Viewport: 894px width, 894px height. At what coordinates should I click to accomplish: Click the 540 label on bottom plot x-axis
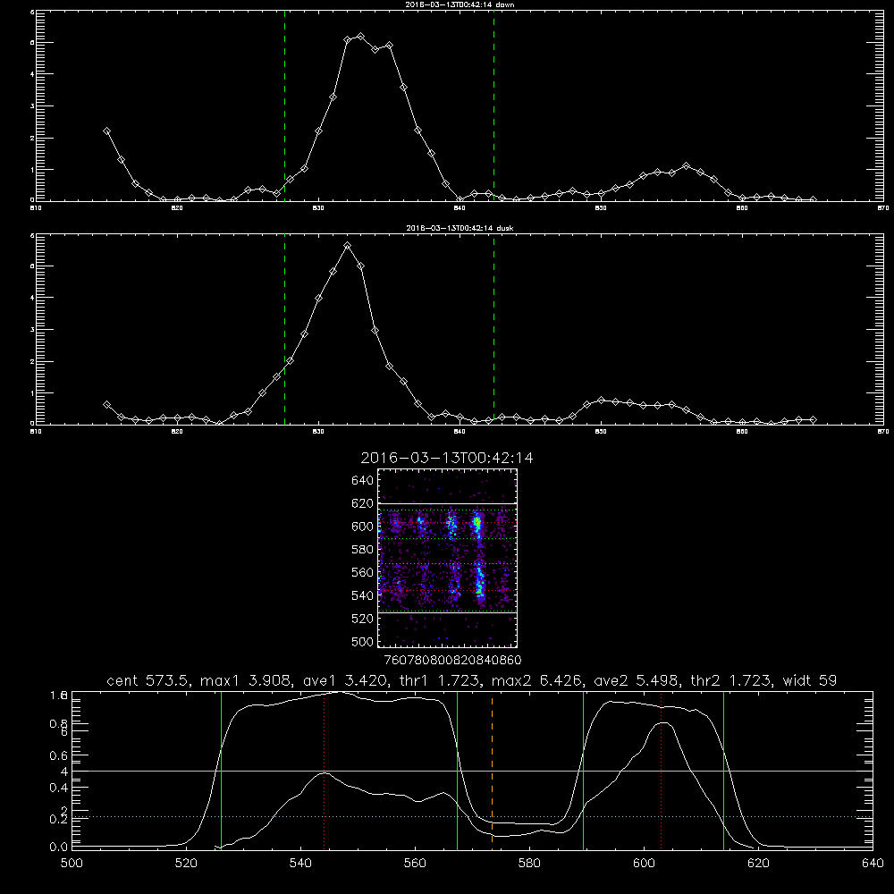(x=300, y=864)
